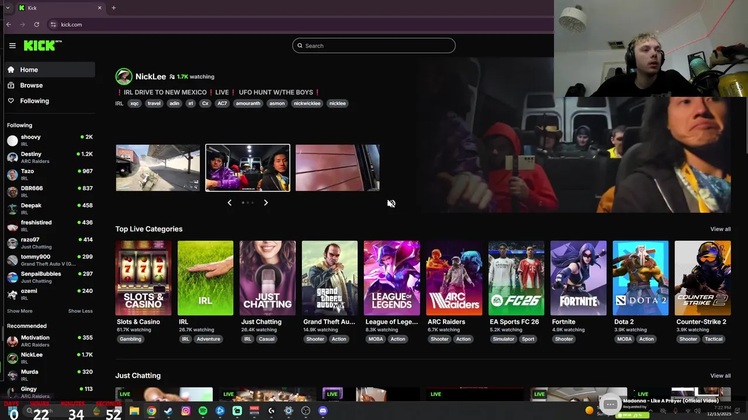Open Instagram from taskbar
Screen dimensions: 748x420
pos(186,411)
